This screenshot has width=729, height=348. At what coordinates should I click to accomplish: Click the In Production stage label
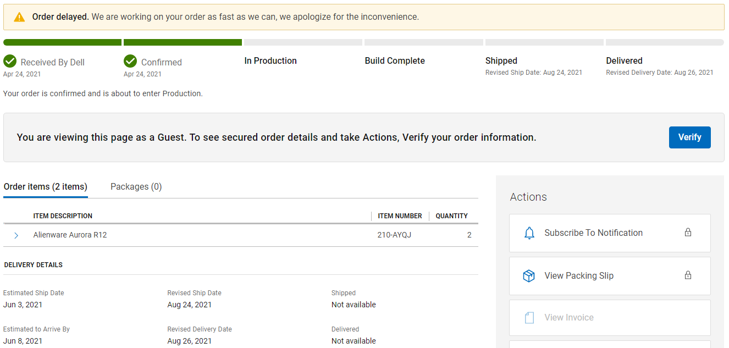coord(270,61)
